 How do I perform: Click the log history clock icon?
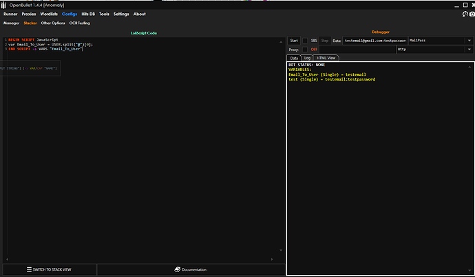pyautogui.click(x=465, y=14)
